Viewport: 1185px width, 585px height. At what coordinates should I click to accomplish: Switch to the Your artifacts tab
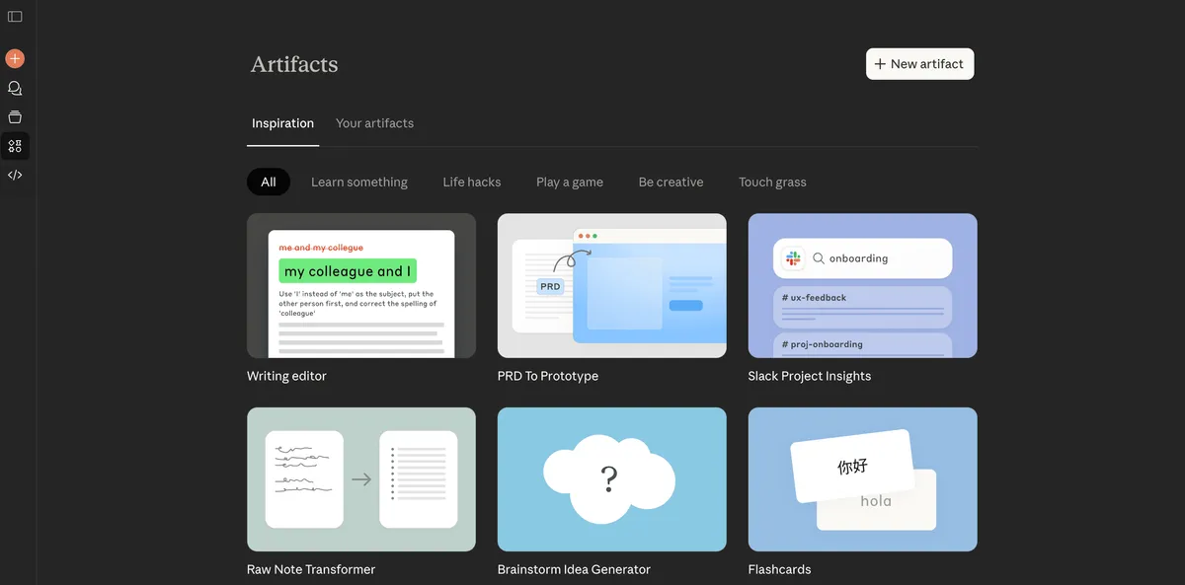click(x=374, y=122)
